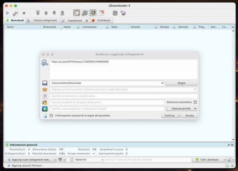The image size is (238, 171).
Task: Click the update globe icon in toolbar
Action: (123, 13)
